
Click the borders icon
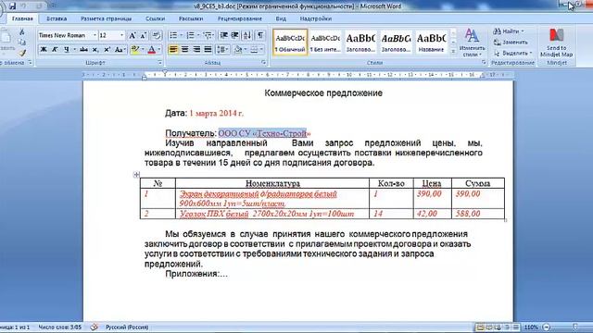(254, 49)
